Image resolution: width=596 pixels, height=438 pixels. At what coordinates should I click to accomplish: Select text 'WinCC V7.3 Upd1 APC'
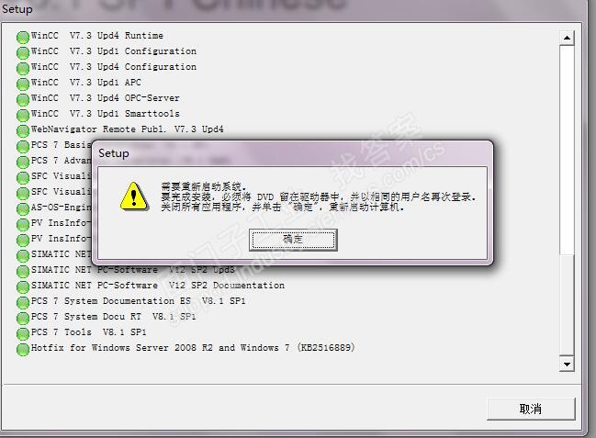86,82
